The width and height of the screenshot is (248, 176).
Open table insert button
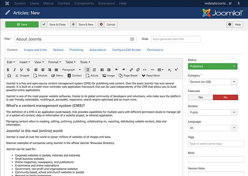(160, 70)
